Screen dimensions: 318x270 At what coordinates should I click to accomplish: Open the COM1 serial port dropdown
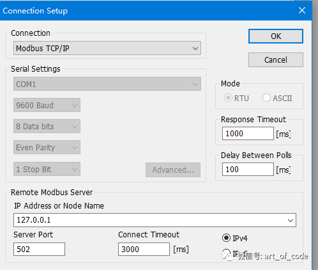(x=107, y=84)
